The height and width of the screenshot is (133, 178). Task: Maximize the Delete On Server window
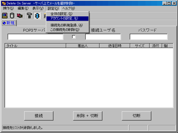pyautogui.click(x=169, y=3)
